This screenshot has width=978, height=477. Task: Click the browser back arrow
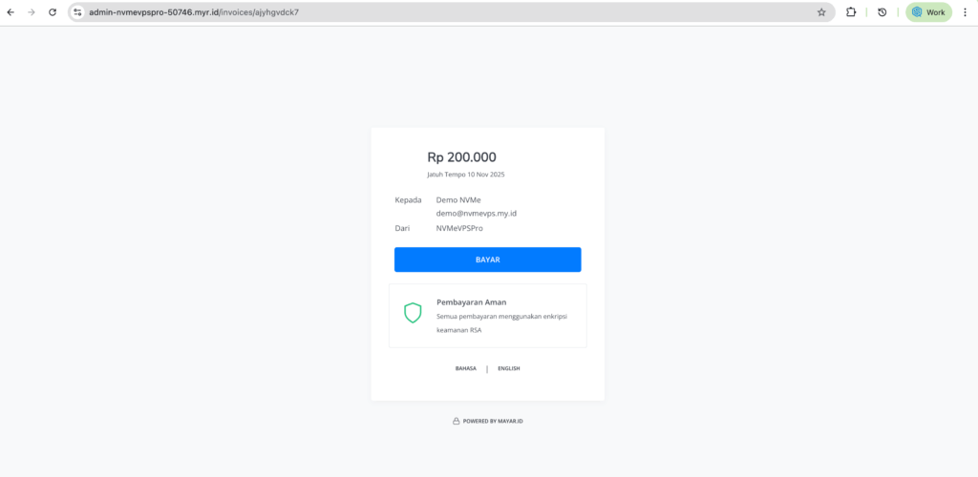(11, 12)
